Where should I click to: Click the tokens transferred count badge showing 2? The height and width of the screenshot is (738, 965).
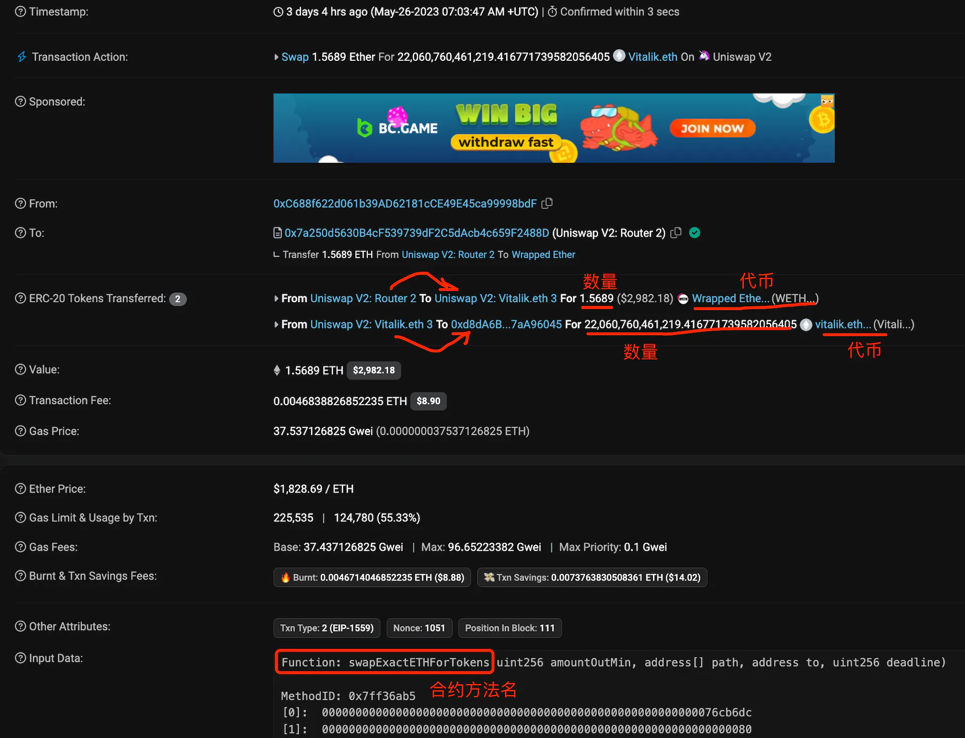click(177, 299)
